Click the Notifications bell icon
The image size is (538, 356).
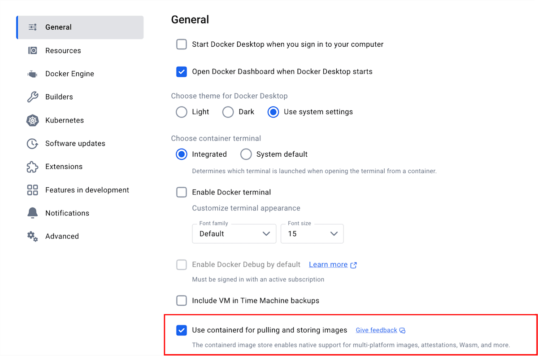[x=33, y=213]
